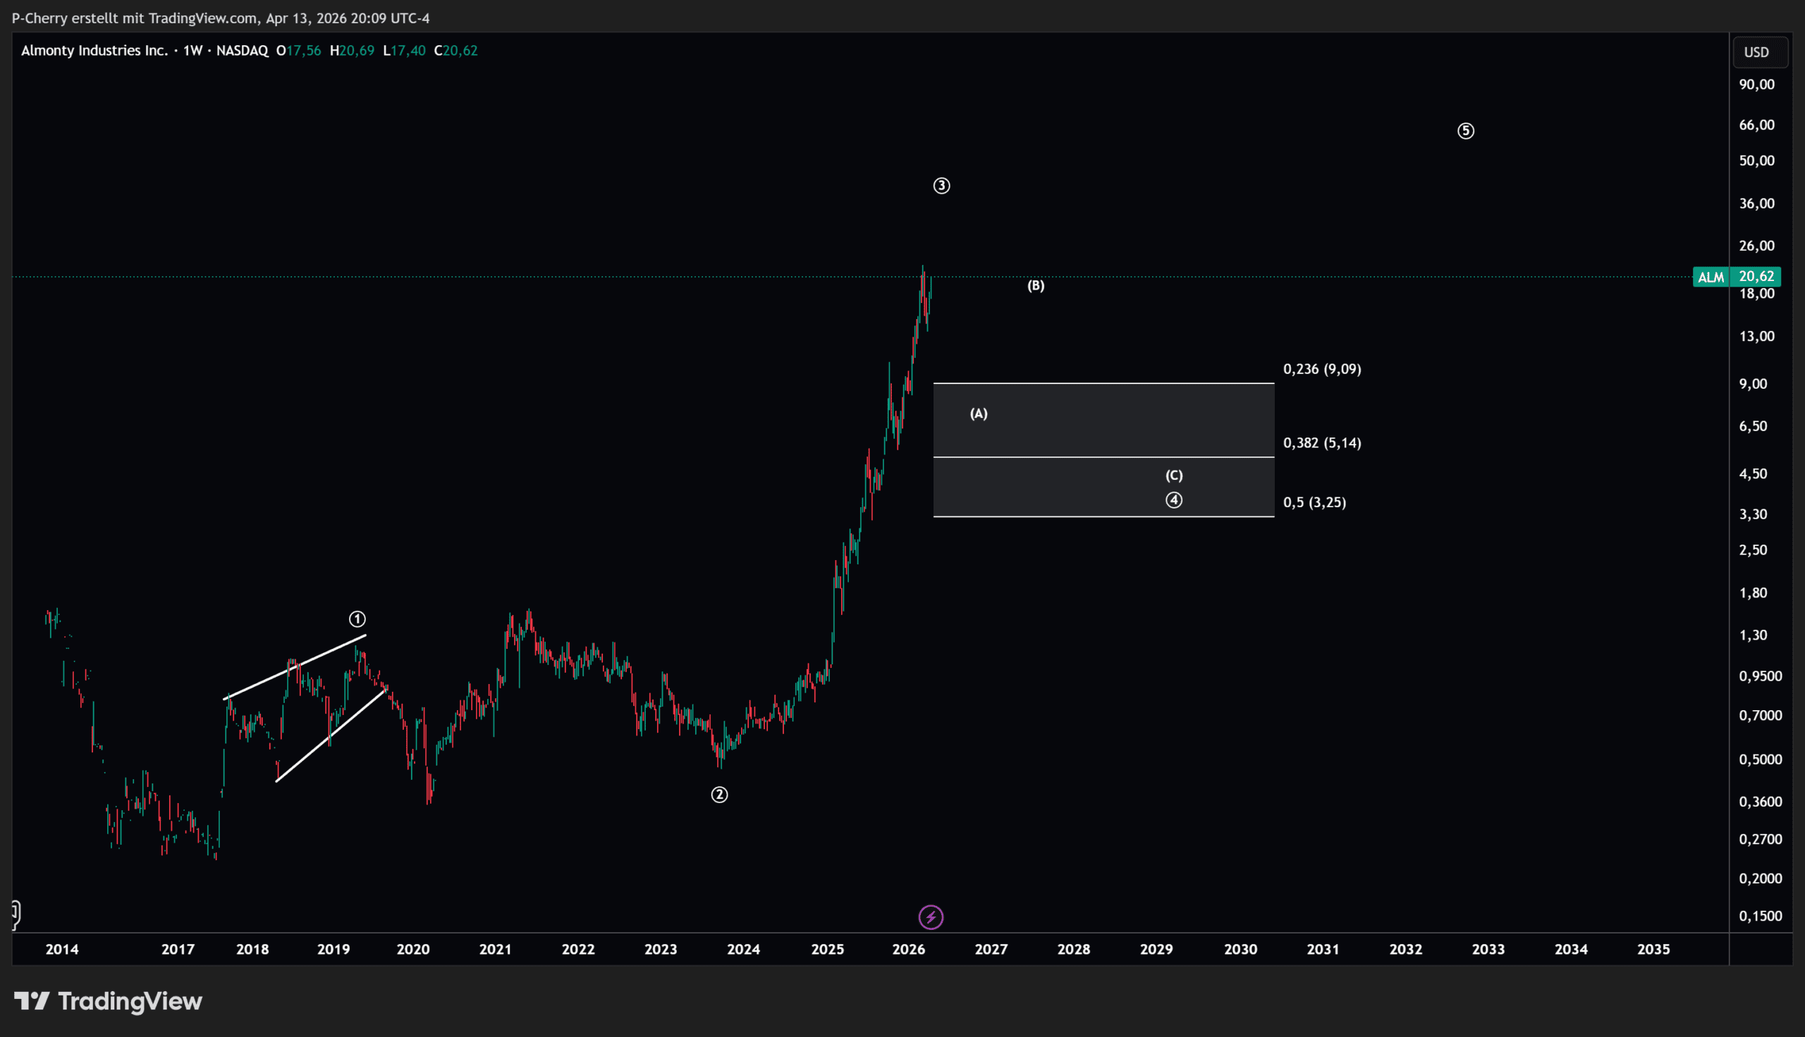Click the green ALM price label tag

tap(1711, 277)
